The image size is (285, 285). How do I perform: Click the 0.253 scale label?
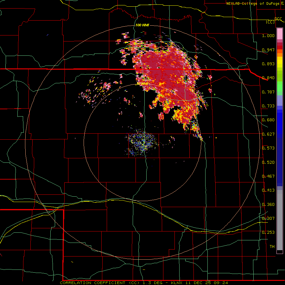(268, 232)
